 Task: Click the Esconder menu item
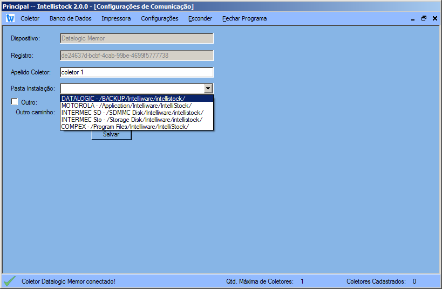[x=200, y=18]
